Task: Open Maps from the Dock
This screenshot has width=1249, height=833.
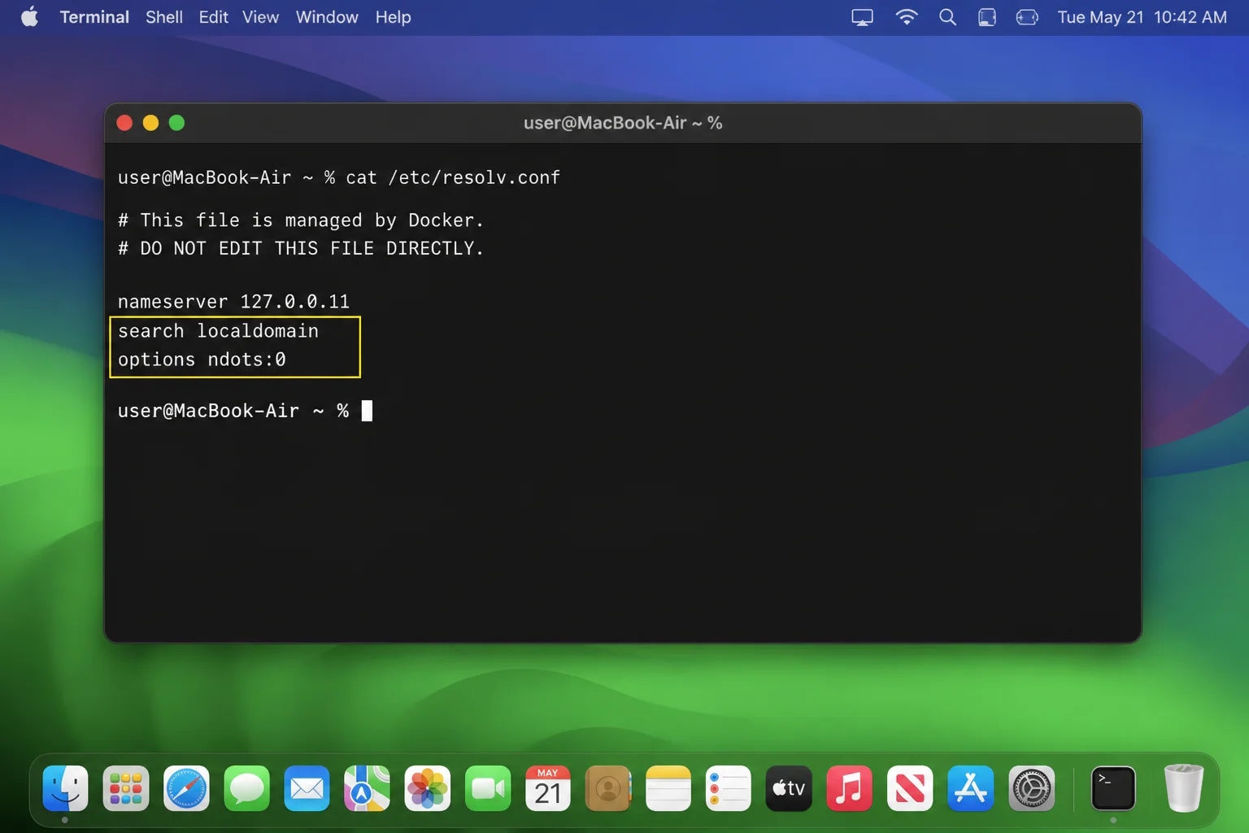Action: [367, 788]
